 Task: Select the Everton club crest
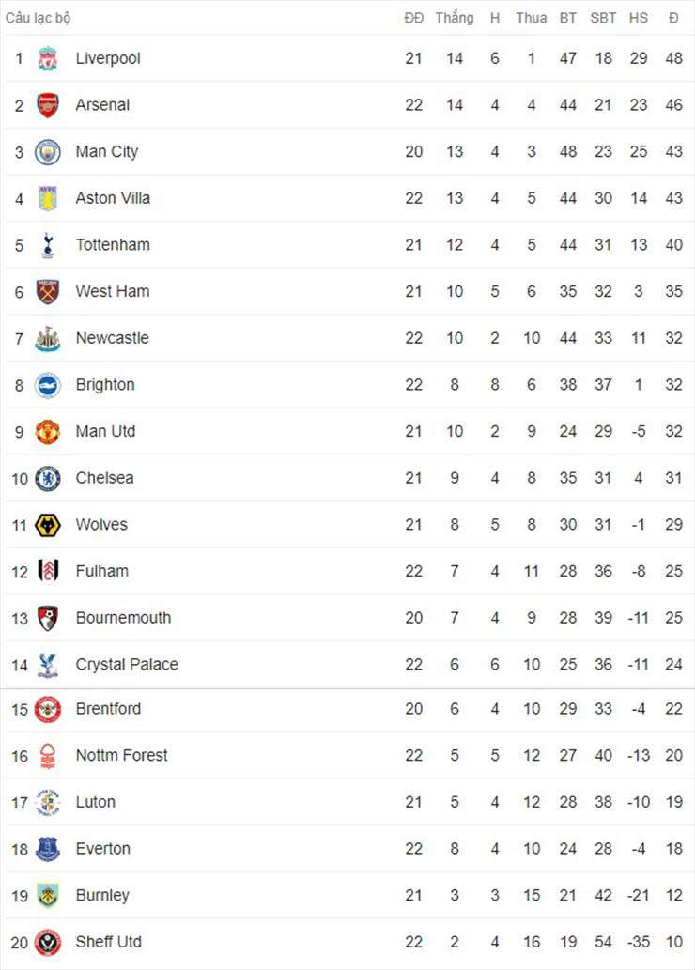coord(48,849)
